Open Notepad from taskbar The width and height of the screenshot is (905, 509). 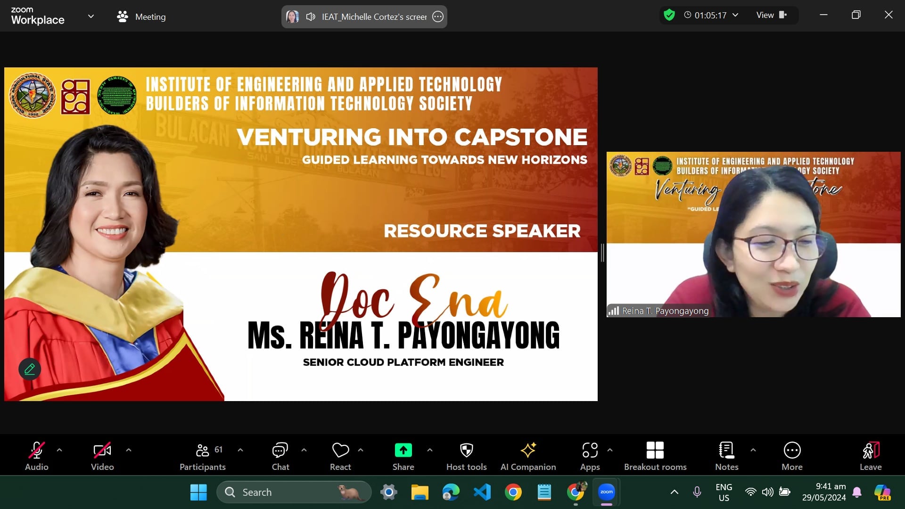(544, 492)
